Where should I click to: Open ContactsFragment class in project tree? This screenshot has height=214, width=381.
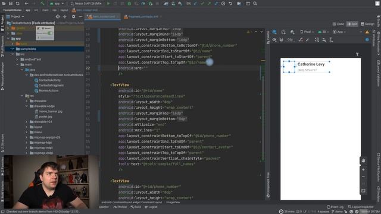point(49,86)
